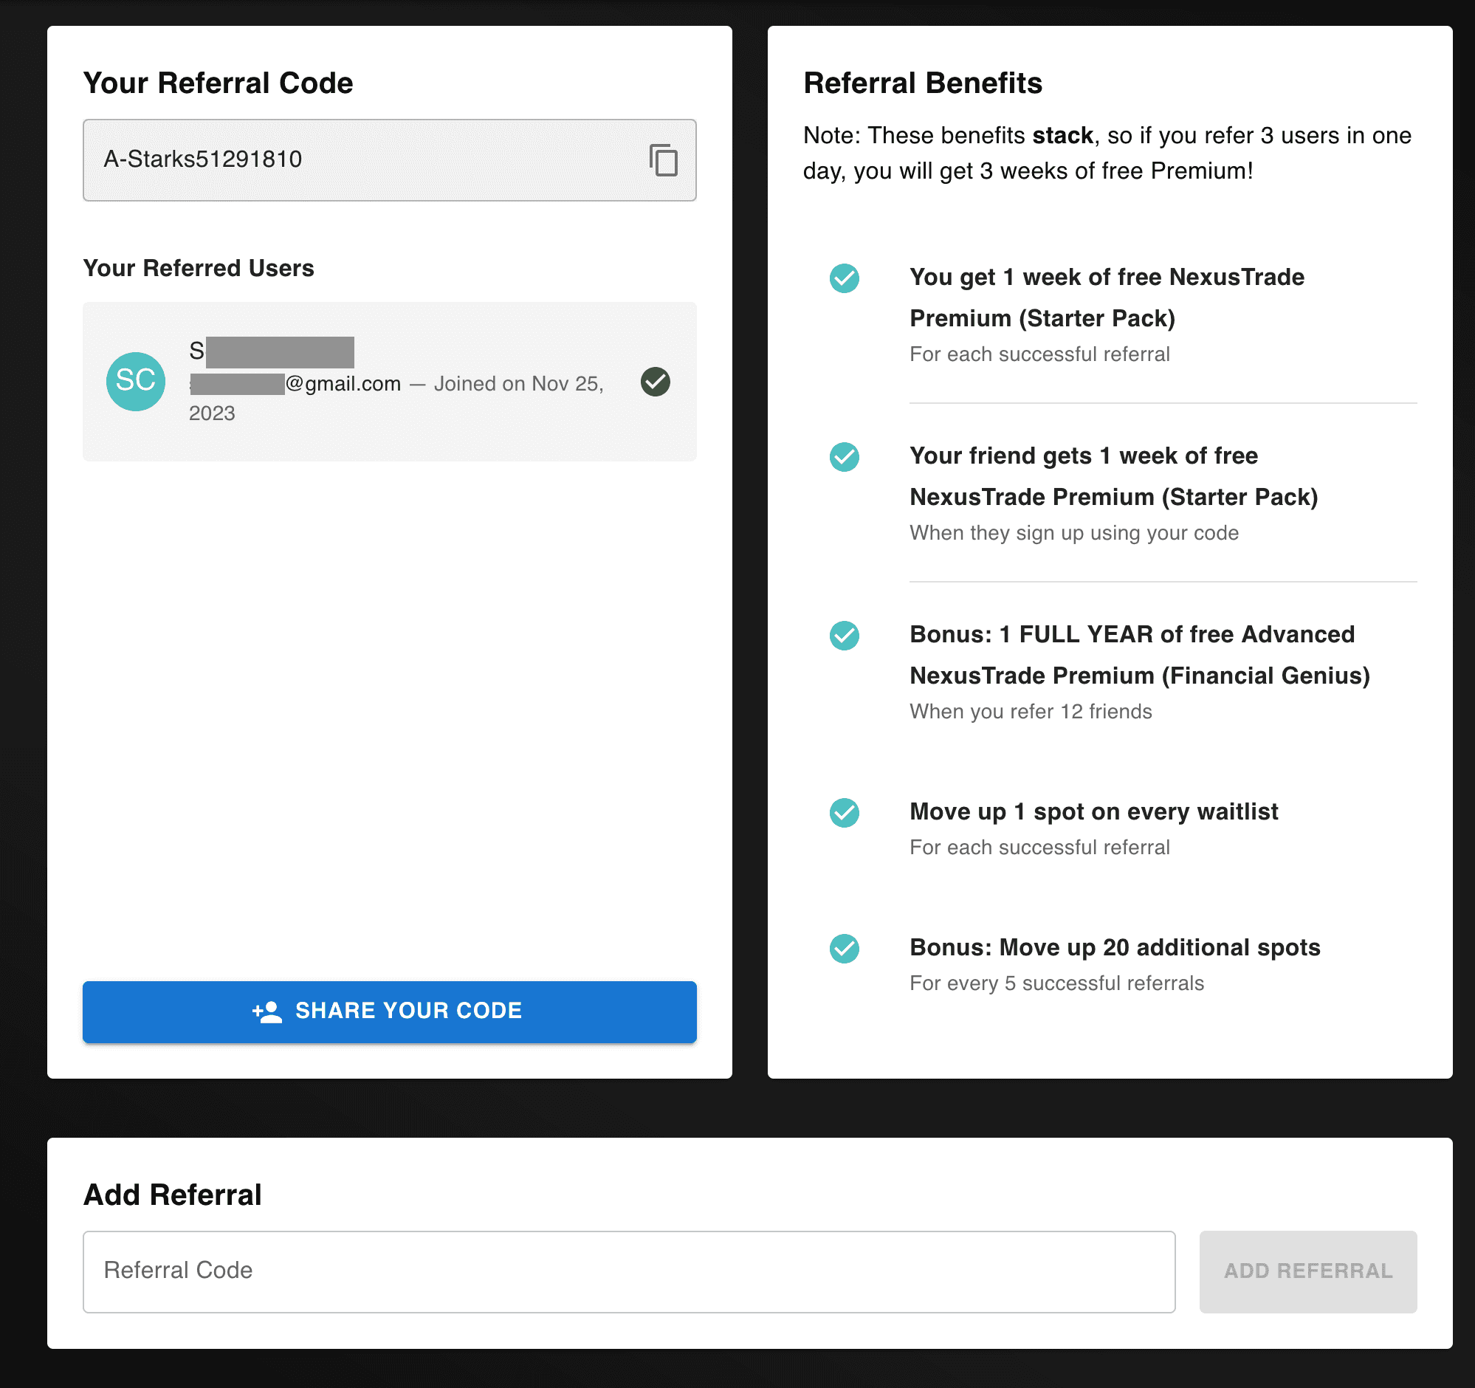Click the teal check beside the 1 week Premium benefit
This screenshot has width=1475, height=1388.
(844, 279)
